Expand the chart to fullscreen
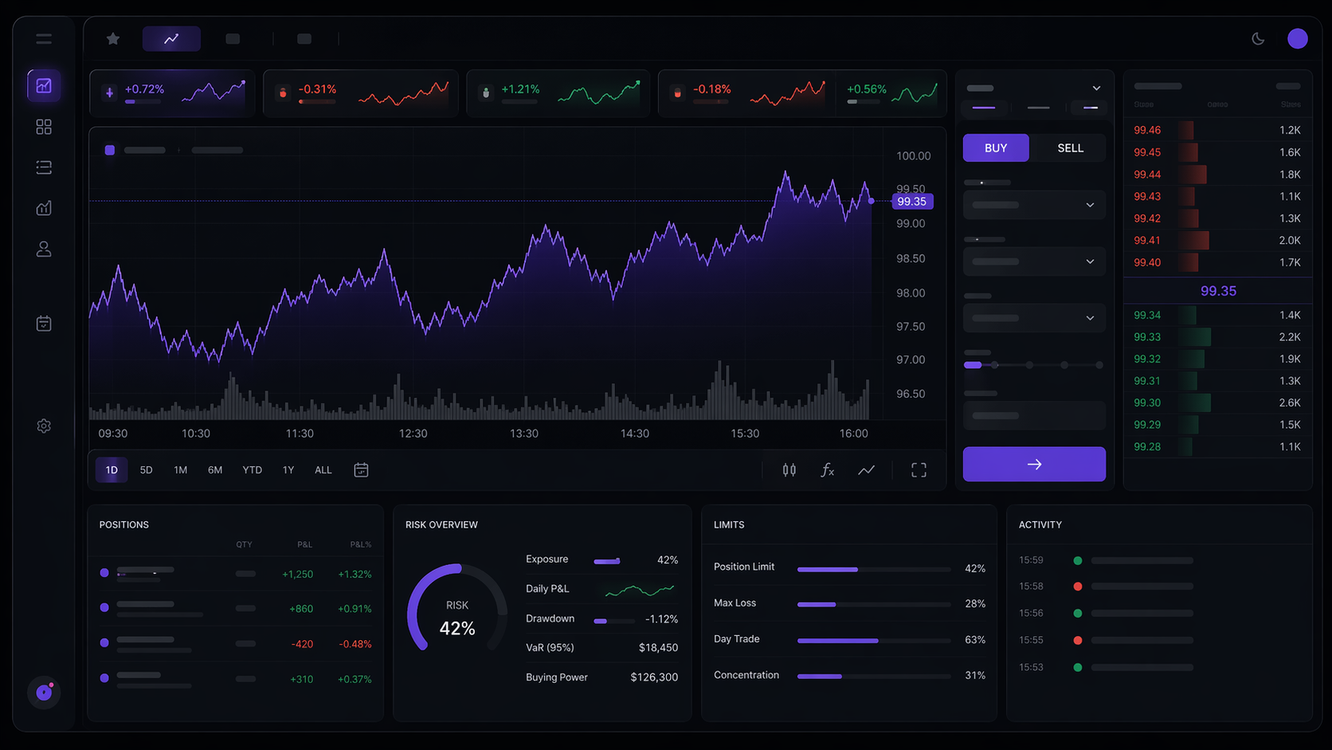1332x750 pixels. 919,469
